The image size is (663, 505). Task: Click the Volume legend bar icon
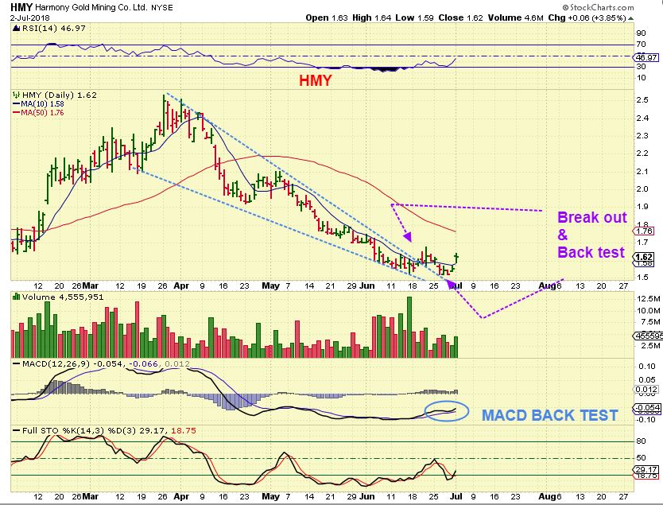pyautogui.click(x=17, y=297)
